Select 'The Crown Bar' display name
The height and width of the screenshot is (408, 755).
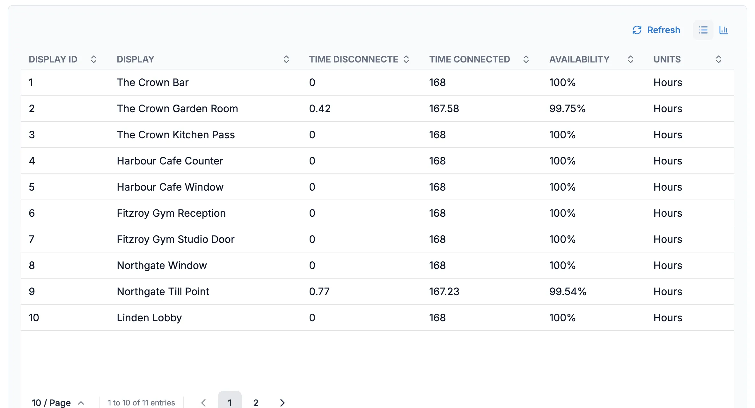click(153, 83)
